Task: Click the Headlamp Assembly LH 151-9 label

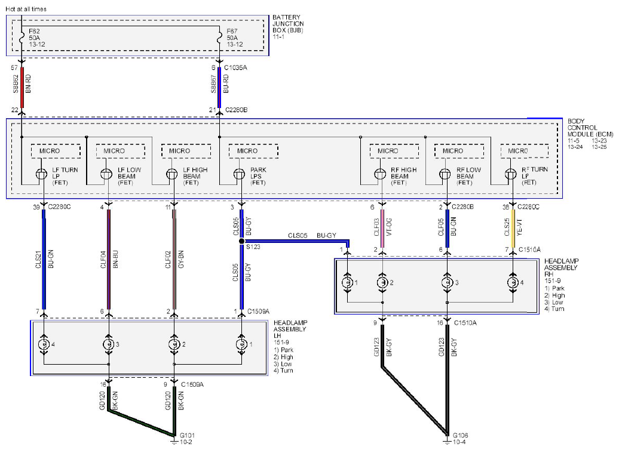Action: (x=290, y=332)
